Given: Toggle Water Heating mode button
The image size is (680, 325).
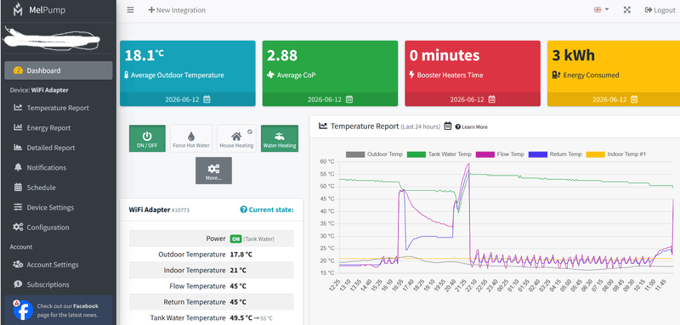Looking at the screenshot, I should click(x=280, y=138).
